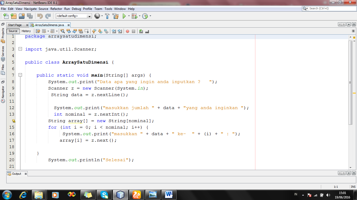Open the Tools menu
The height and width of the screenshot is (200, 357).
(108, 9)
